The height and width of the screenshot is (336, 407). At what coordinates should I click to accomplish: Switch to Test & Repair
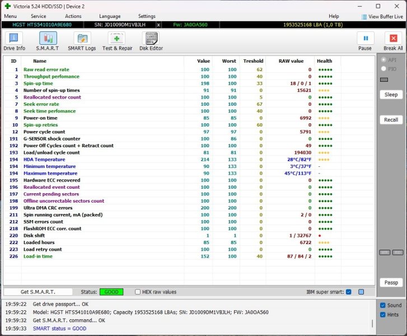pos(117,41)
